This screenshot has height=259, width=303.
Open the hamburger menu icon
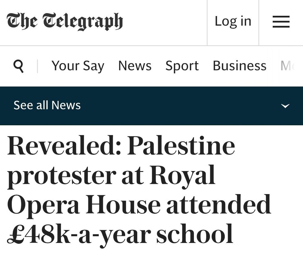281,22
